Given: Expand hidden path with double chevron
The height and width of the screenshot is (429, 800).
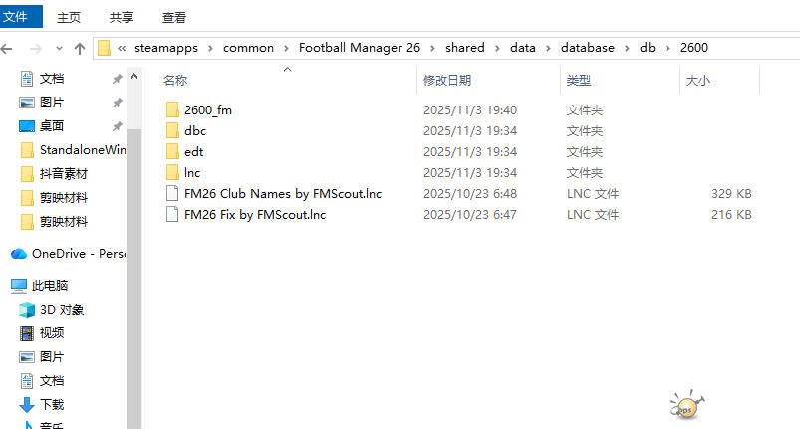Looking at the screenshot, I should 121,48.
